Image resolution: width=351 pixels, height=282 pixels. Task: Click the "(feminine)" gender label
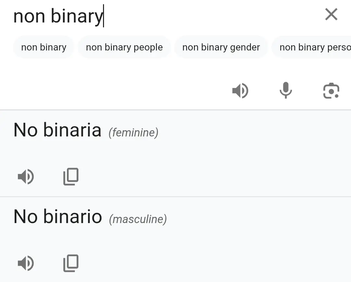point(134,133)
